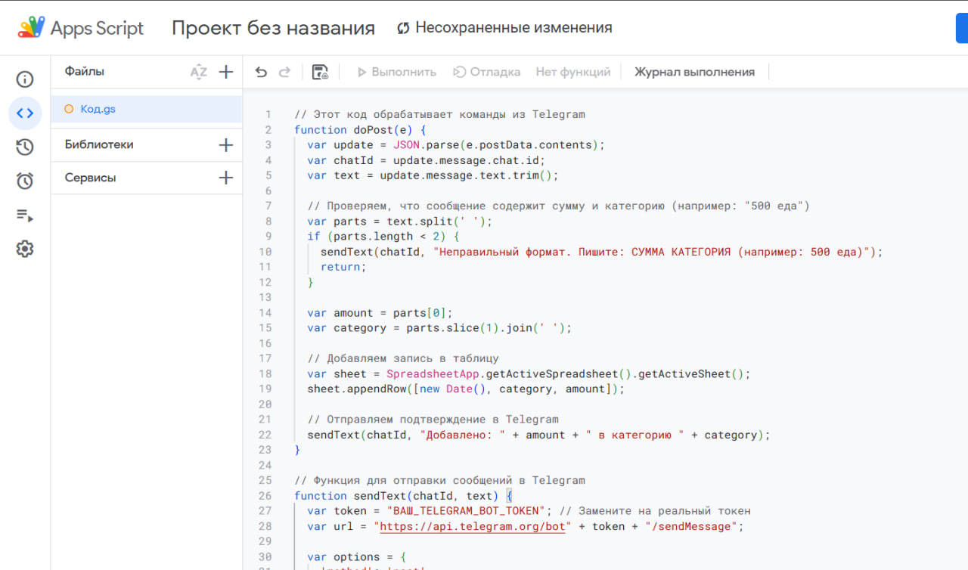Screen dimensions: 968x570
Task: Click SpreadsheetApp in line 18
Action: pos(433,374)
